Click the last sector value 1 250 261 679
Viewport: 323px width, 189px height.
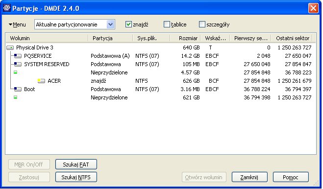(295, 81)
